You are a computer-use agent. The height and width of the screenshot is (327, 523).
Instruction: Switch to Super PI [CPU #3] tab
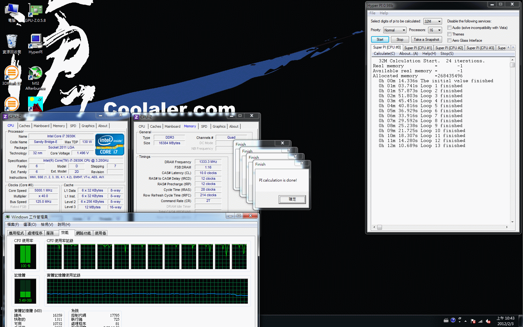480,48
